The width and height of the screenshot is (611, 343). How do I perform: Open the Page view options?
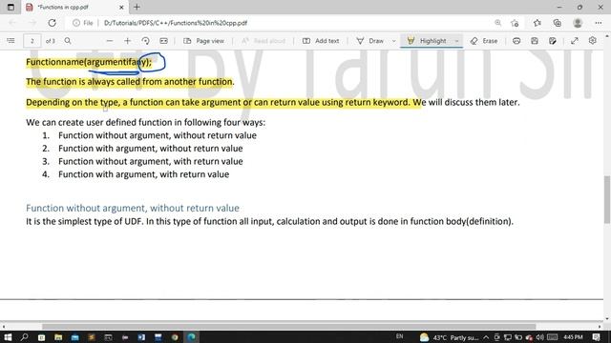click(x=203, y=40)
